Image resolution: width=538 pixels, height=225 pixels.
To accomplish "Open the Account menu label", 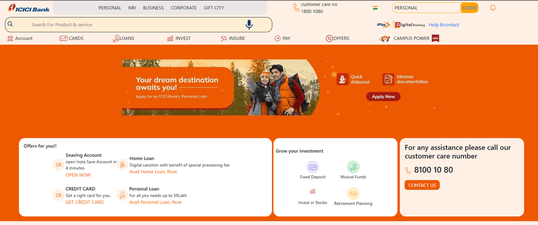I will coord(24,38).
